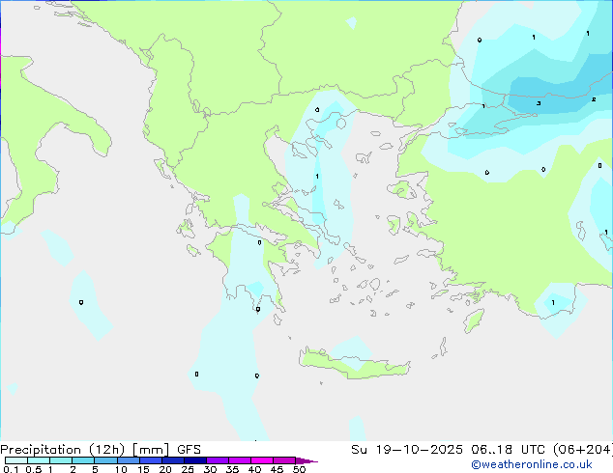Click the '30' legend scale number

pyautogui.click(x=210, y=469)
